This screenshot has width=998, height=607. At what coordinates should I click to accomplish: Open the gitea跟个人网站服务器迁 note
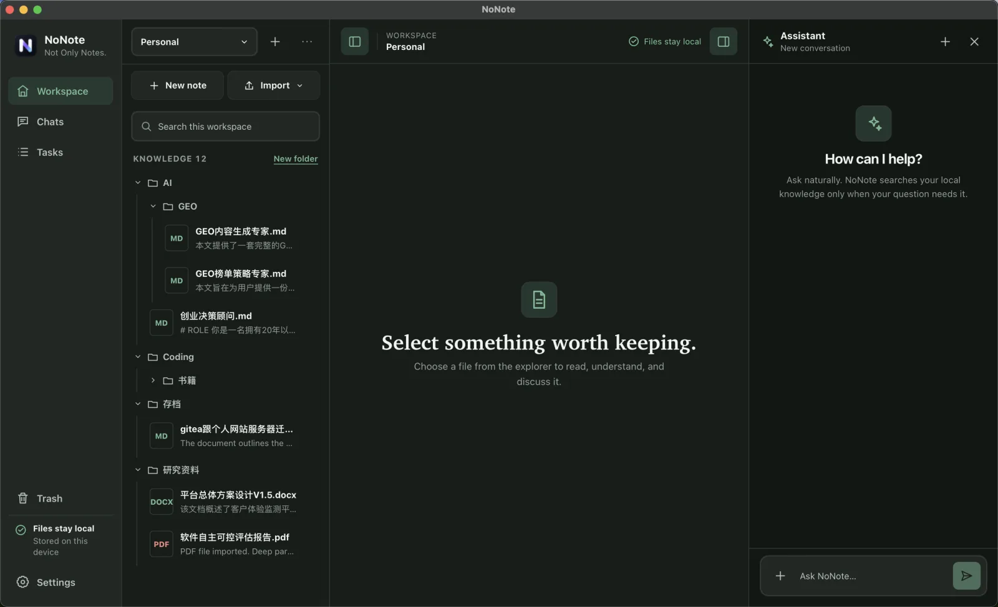click(233, 436)
